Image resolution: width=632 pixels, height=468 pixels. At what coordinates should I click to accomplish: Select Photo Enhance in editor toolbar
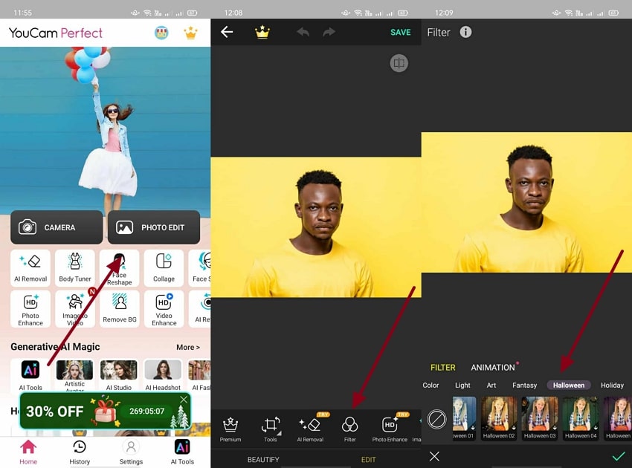390,429
